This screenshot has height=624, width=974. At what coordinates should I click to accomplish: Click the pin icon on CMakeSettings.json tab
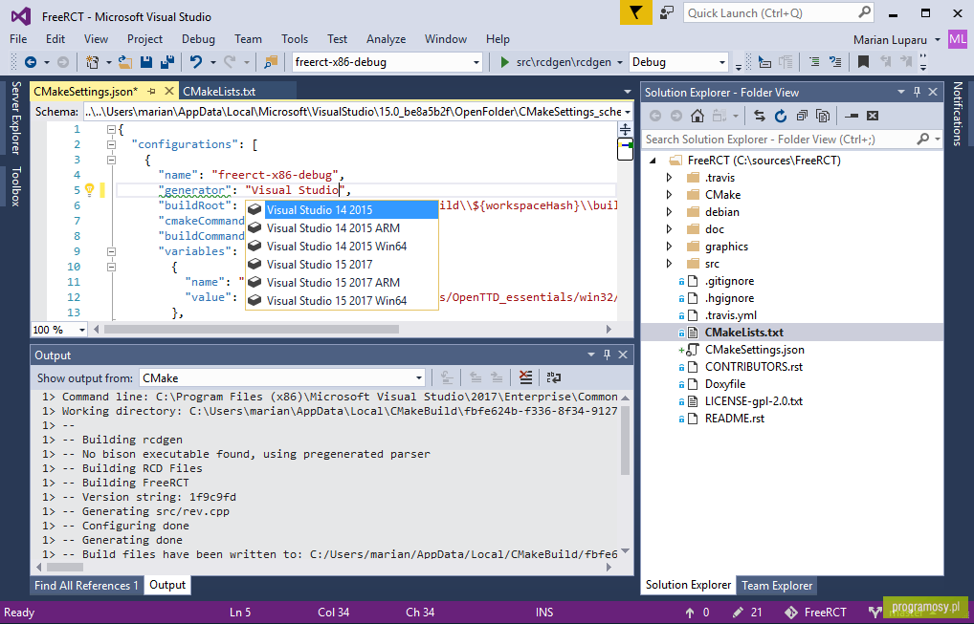(151, 91)
